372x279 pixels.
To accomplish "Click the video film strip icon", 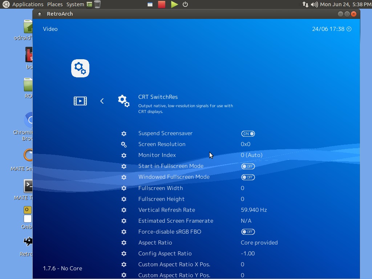I will click(80, 101).
